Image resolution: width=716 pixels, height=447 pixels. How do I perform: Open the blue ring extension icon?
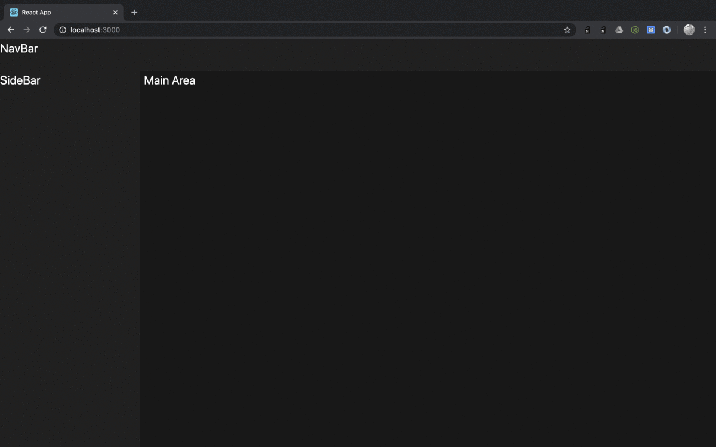667,30
